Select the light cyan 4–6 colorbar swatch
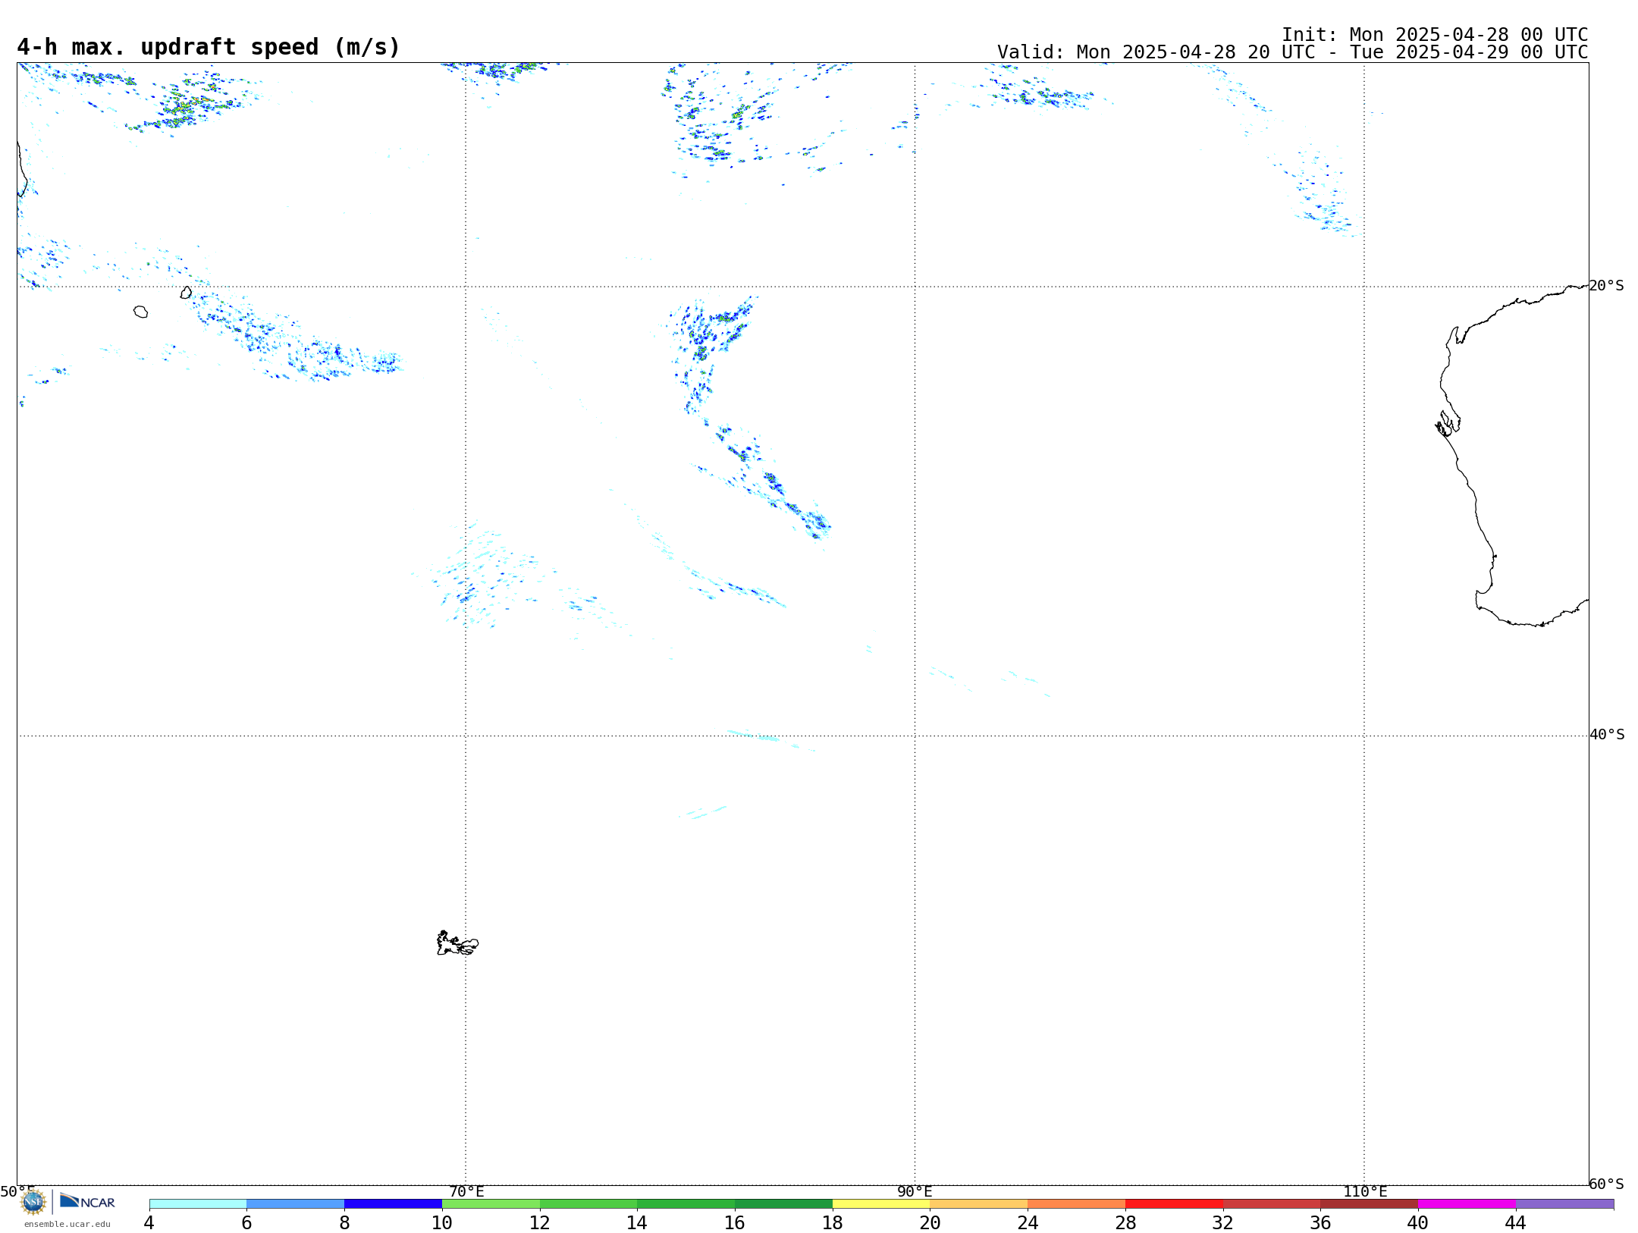Image resolution: width=1638 pixels, height=1233 pixels. (198, 1203)
